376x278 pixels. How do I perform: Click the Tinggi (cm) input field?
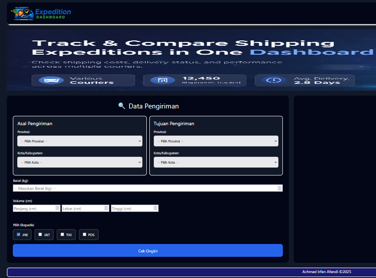132,208
